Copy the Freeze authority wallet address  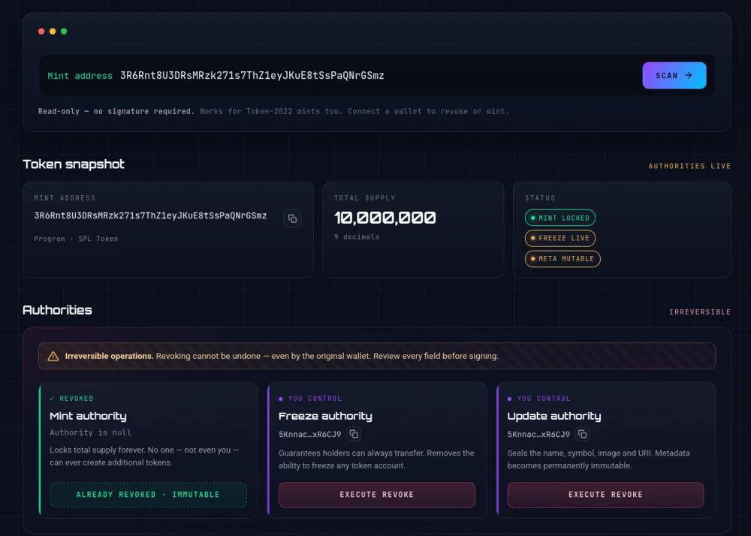[354, 434]
